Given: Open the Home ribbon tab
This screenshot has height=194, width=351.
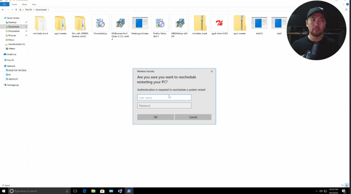Looking at the screenshot, I should (14, 4).
